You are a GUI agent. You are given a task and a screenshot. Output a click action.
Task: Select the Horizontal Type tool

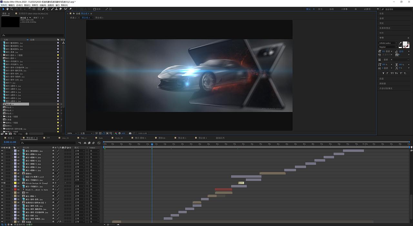coord(47,9)
